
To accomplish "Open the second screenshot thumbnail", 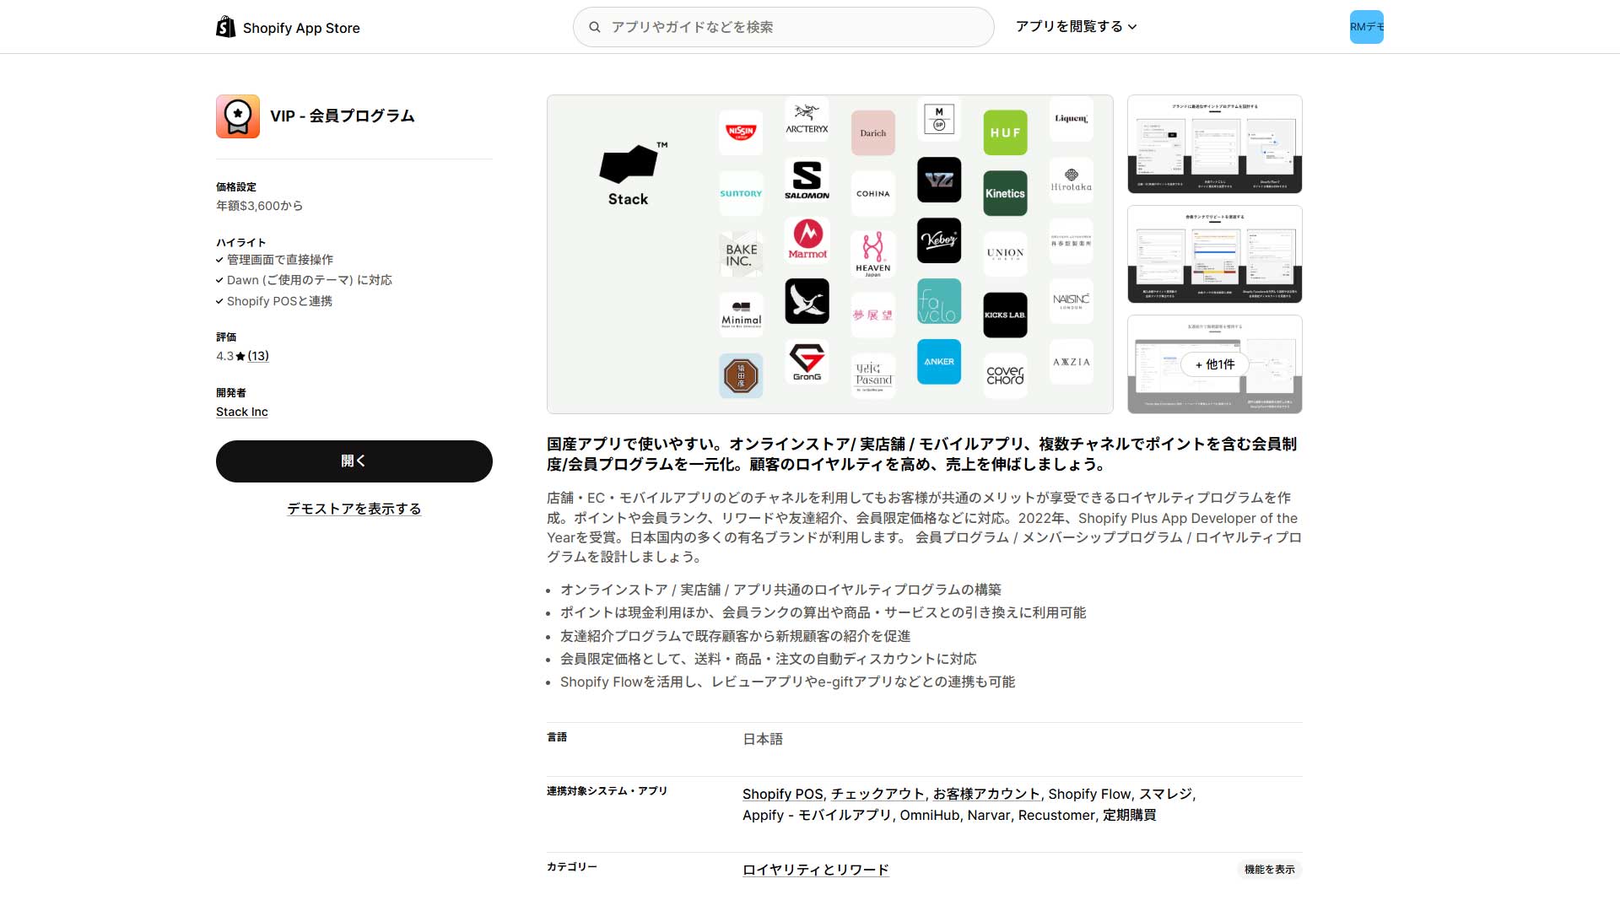I will click(x=1214, y=254).
